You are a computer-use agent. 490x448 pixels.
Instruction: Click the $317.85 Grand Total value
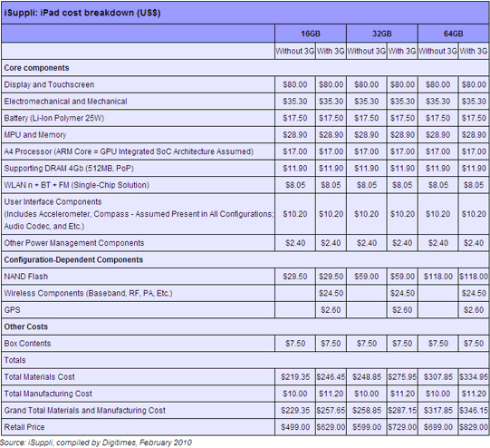tap(437, 411)
